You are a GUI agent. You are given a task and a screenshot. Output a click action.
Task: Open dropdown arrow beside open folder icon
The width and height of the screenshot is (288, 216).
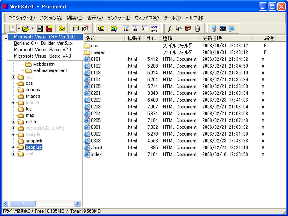[32, 28]
